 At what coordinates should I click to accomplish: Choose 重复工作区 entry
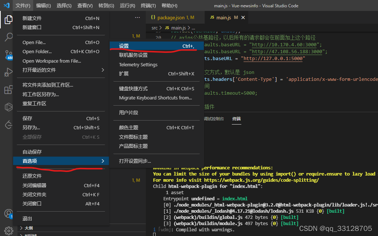click(x=61, y=103)
